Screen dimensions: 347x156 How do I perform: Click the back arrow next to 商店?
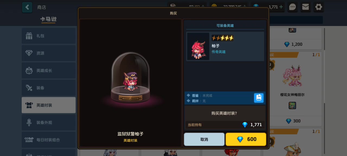[27, 7]
